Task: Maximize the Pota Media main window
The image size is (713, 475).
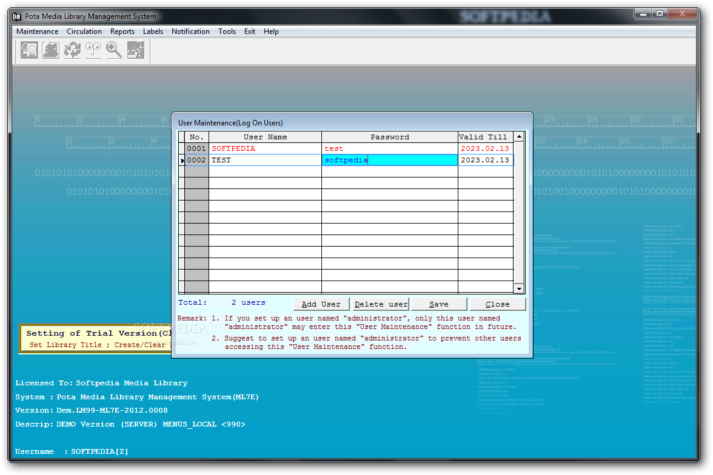Action: 660,14
